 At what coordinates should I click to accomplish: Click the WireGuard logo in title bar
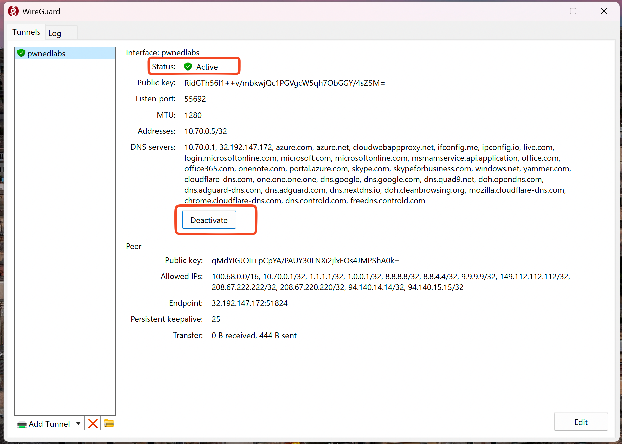click(x=13, y=11)
